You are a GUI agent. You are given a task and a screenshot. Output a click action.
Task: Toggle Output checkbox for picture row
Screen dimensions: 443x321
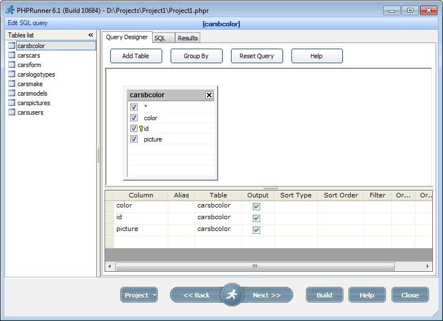[x=256, y=230]
